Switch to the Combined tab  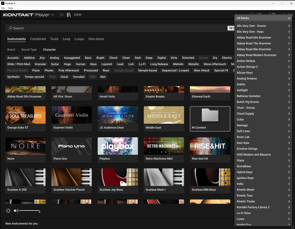click(38, 39)
